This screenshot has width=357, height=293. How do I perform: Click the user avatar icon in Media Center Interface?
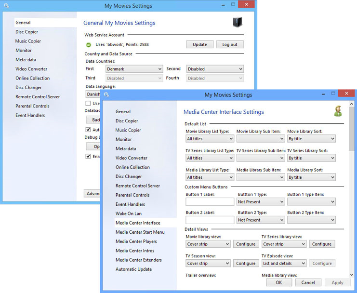(338, 111)
